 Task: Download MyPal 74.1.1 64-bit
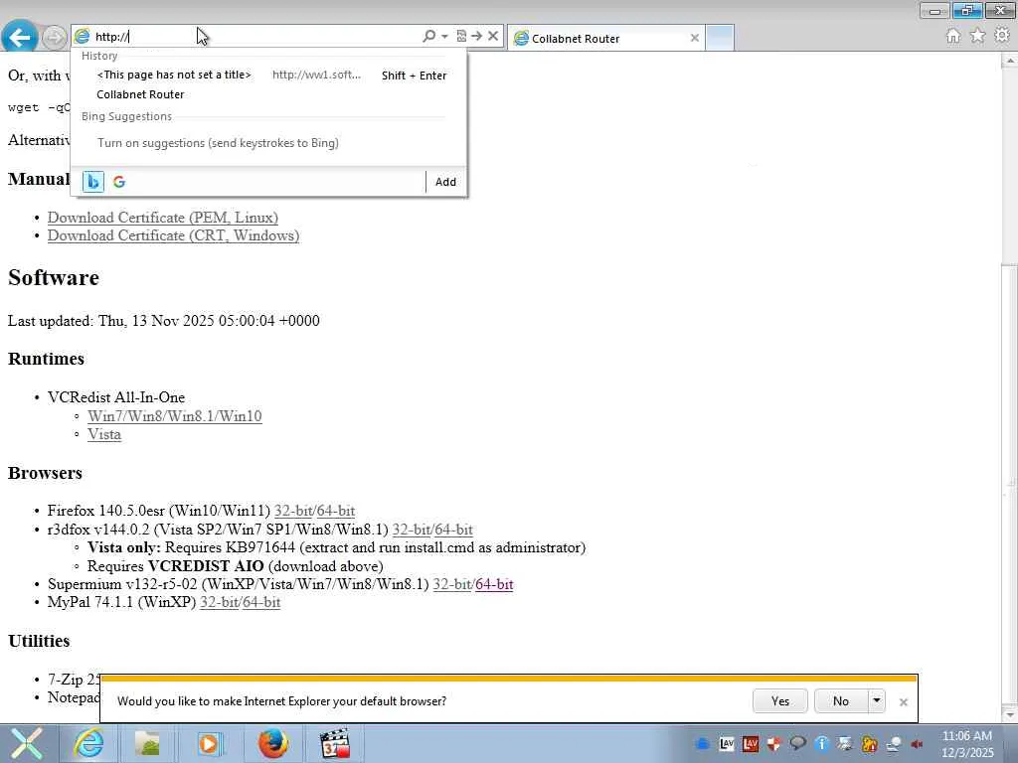(x=261, y=602)
